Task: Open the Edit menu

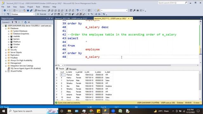Action: [x=9, y=7]
